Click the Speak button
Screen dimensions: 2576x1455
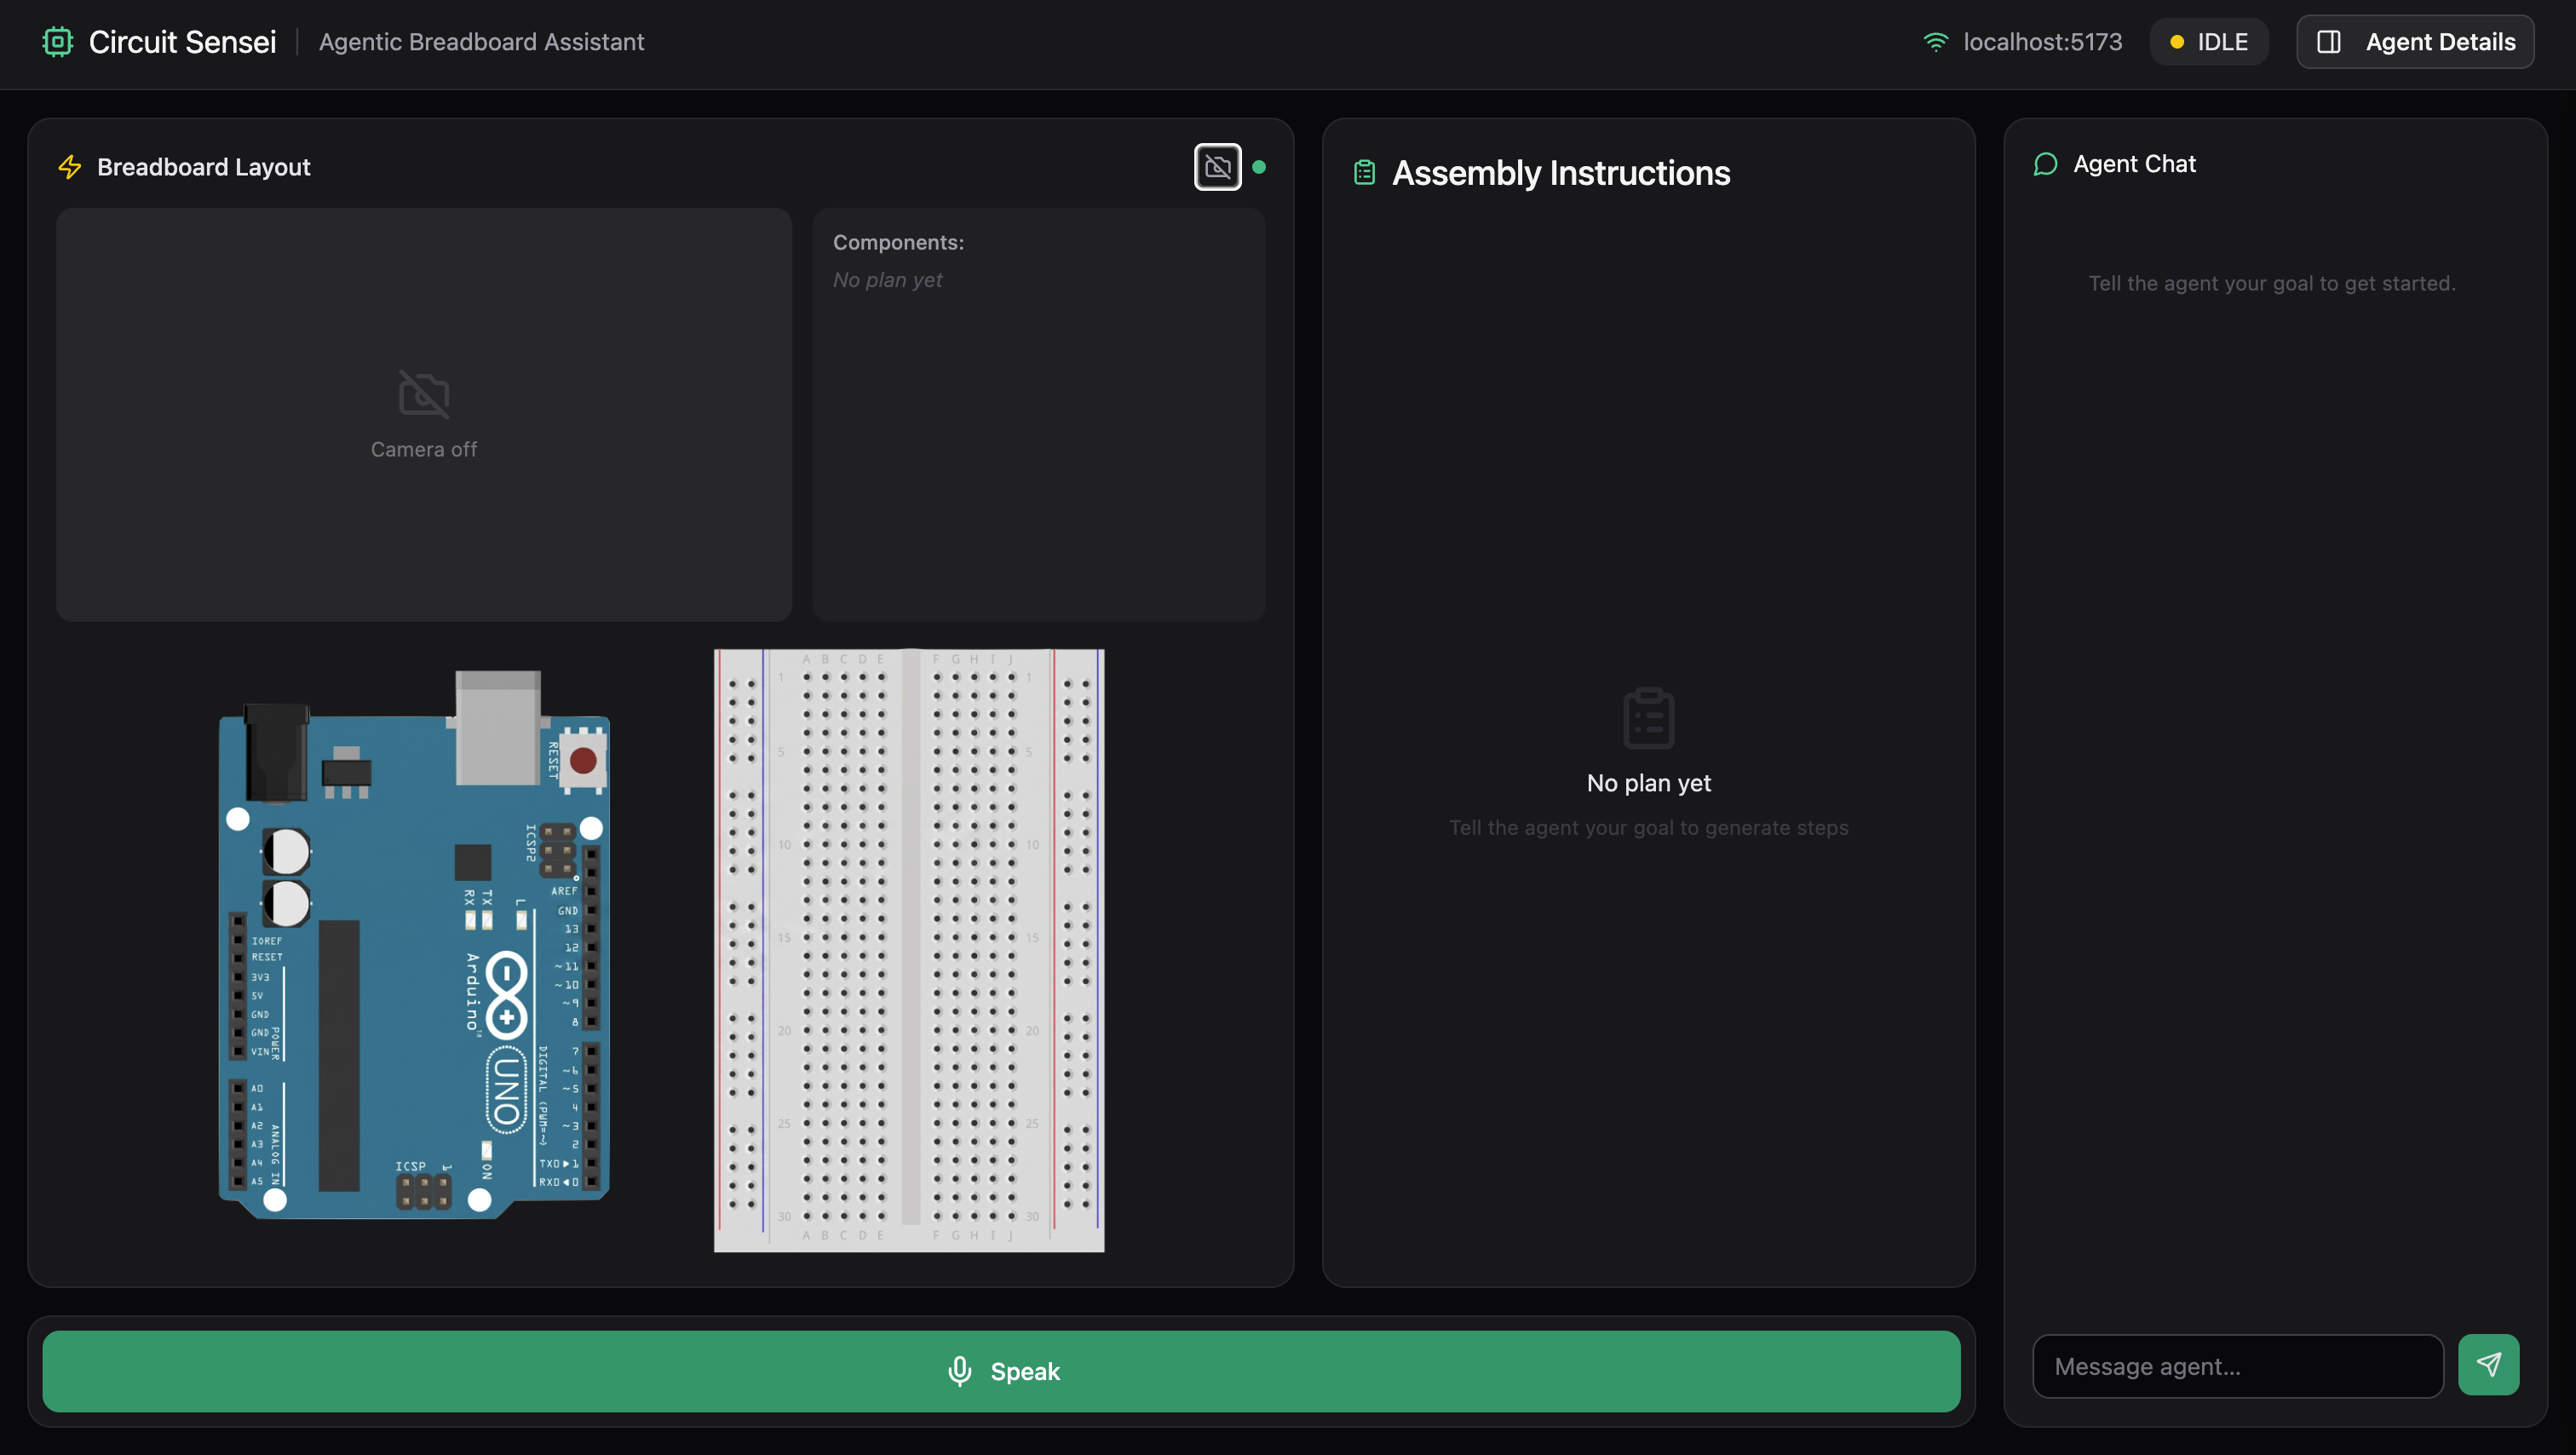coord(1001,1370)
